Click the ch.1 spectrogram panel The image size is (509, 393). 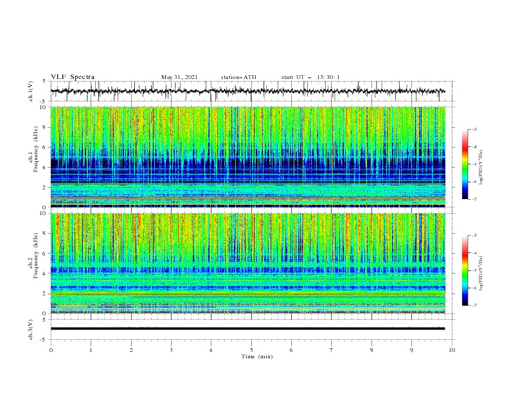(x=248, y=157)
